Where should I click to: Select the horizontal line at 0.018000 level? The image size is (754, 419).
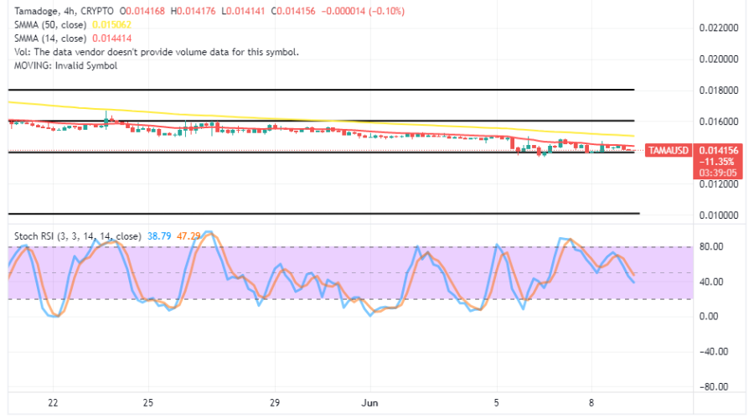point(321,90)
